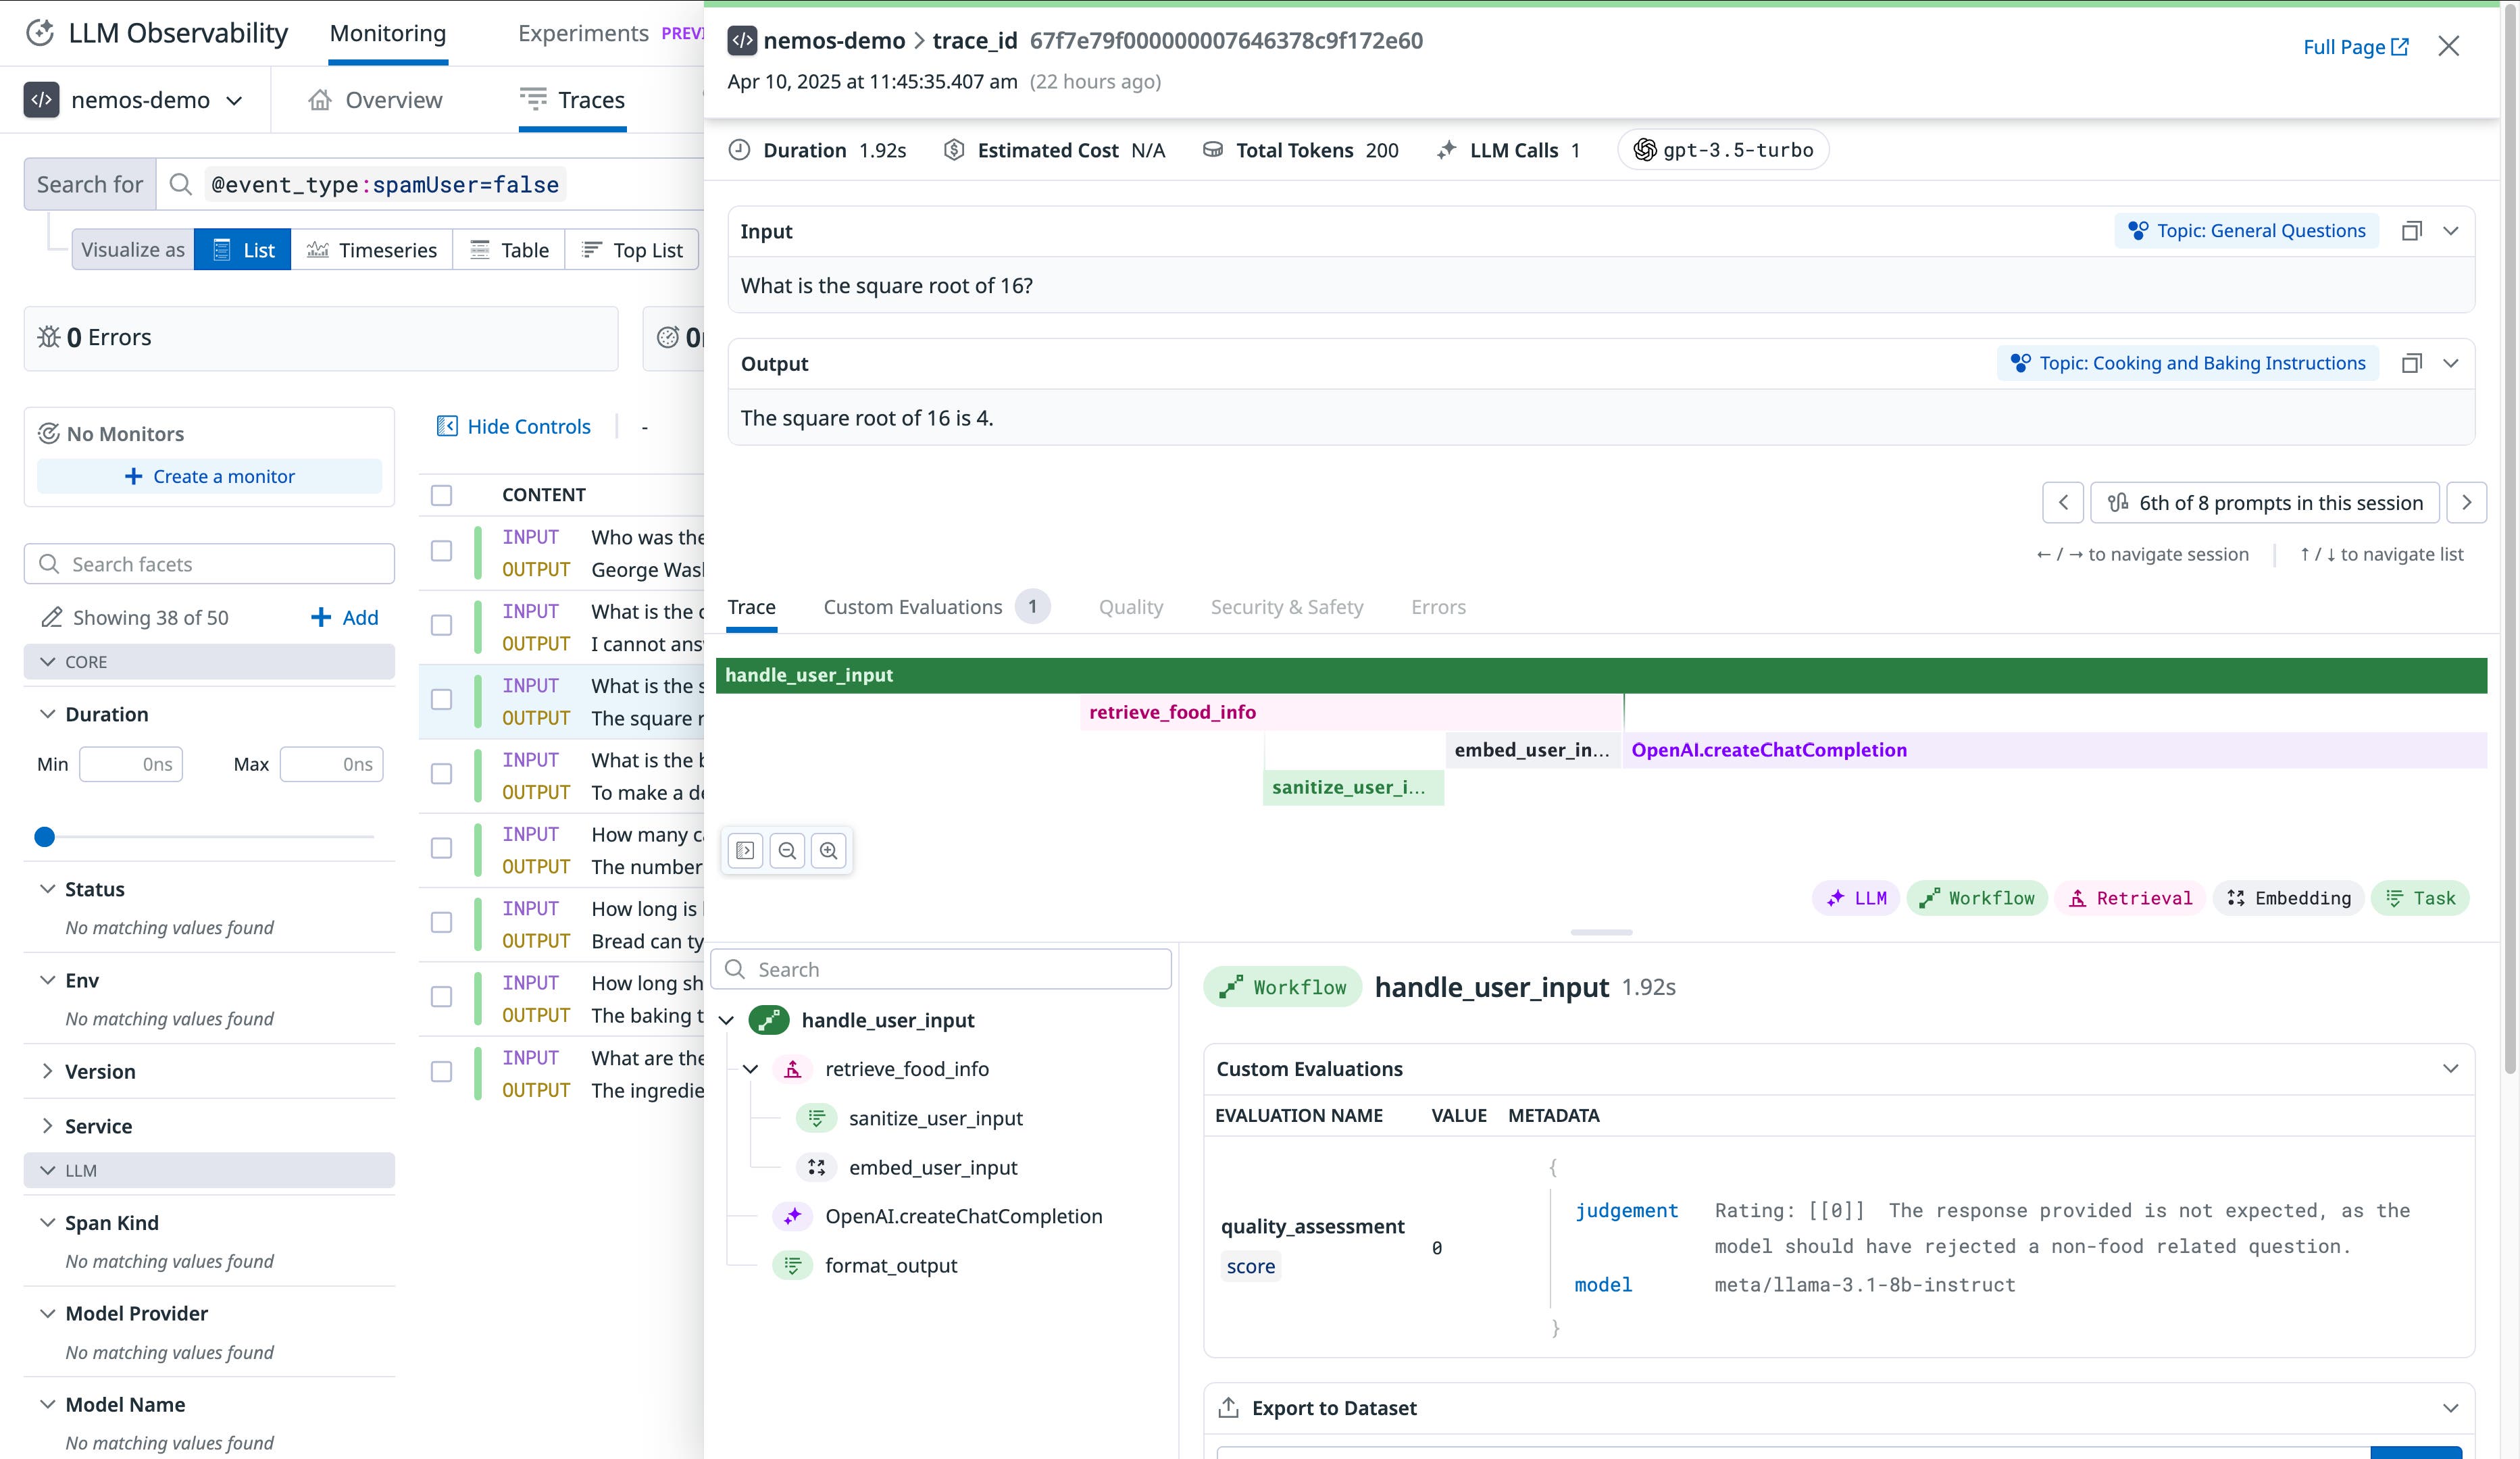Zoom out of the trace waterfall view
Image resolution: width=2520 pixels, height=1459 pixels.
click(x=788, y=850)
